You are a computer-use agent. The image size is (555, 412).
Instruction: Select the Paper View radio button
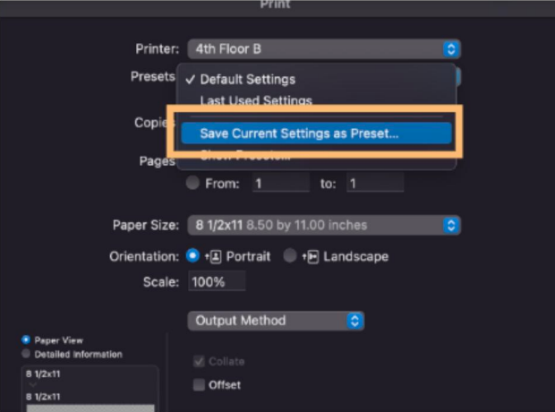[26, 340]
